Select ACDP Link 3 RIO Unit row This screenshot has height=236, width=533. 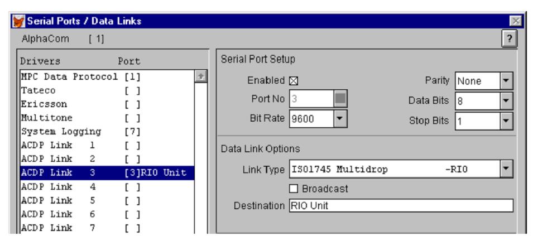[x=107, y=173]
